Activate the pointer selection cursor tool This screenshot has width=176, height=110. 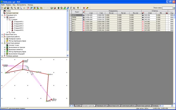pyautogui.click(x=21, y=8)
